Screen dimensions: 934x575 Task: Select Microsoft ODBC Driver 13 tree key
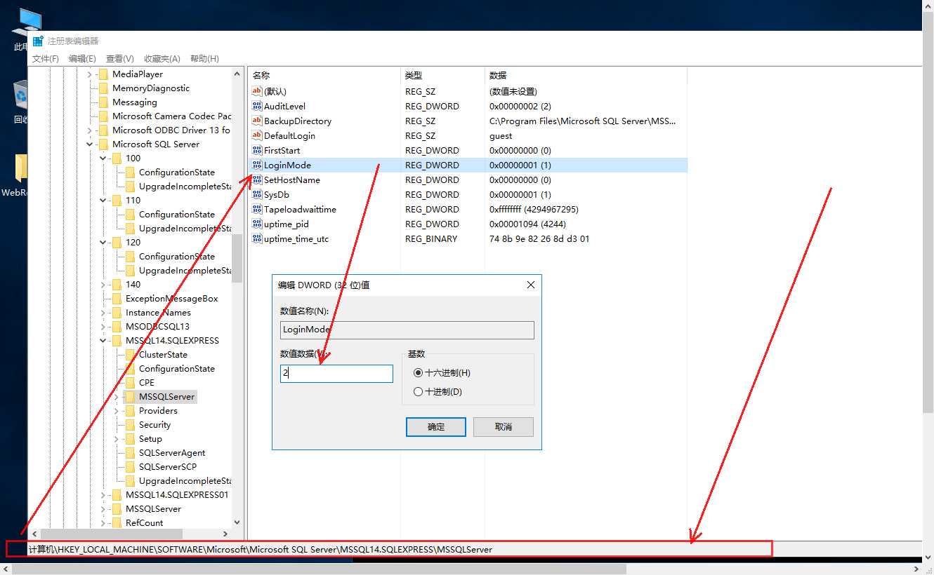pyautogui.click(x=171, y=130)
